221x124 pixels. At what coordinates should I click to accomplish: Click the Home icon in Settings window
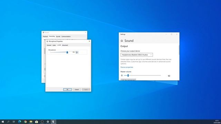click(x=122, y=41)
